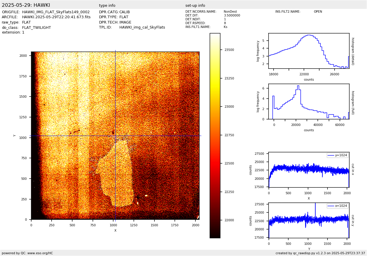Click the 'type info' section header
This screenshot has width=367, height=256.
pos(107,6)
